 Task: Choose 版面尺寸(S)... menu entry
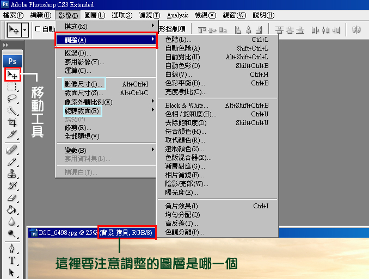tap(106, 93)
